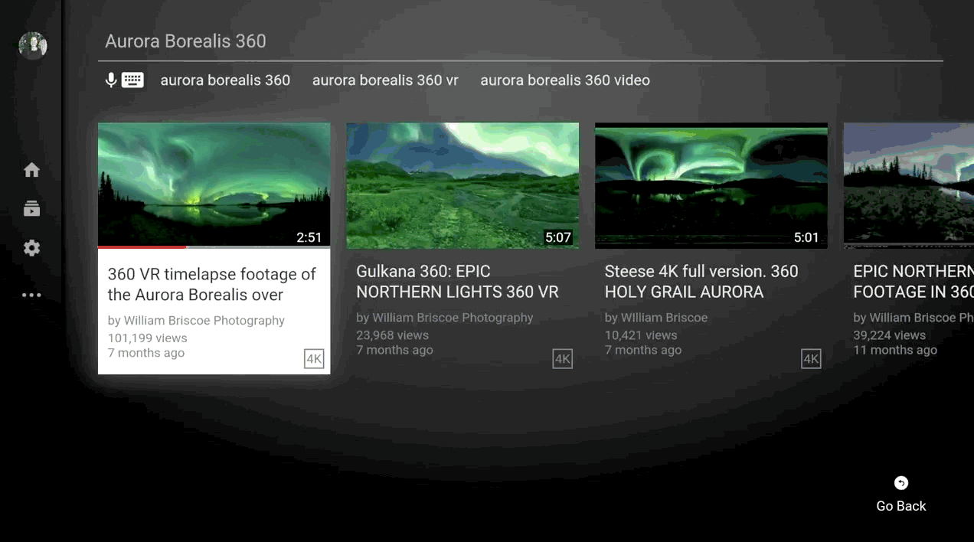Viewport: 974px width, 542px height.
Task: Click the 5:01 duration label
Action: pyautogui.click(x=806, y=238)
